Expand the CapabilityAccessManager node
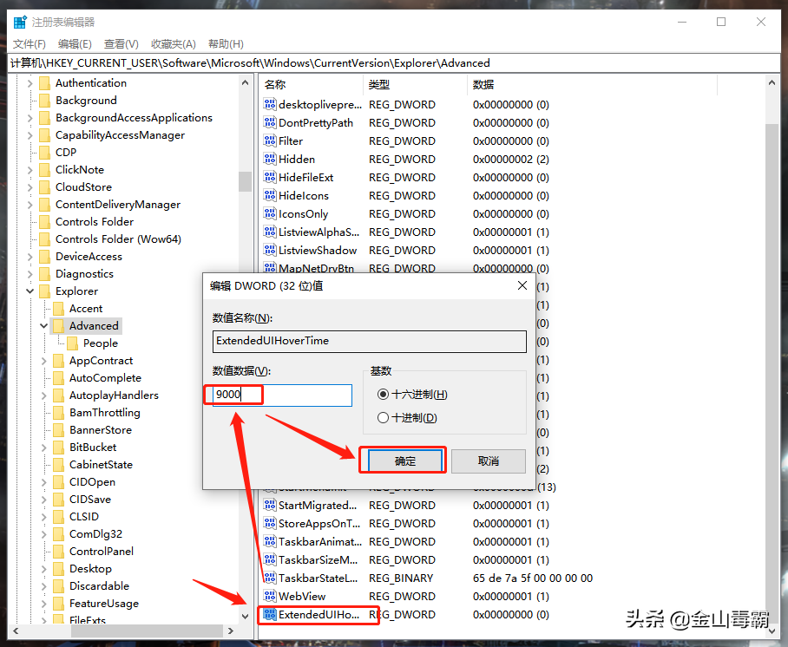Screen dimensions: 788x647 (x=30, y=135)
